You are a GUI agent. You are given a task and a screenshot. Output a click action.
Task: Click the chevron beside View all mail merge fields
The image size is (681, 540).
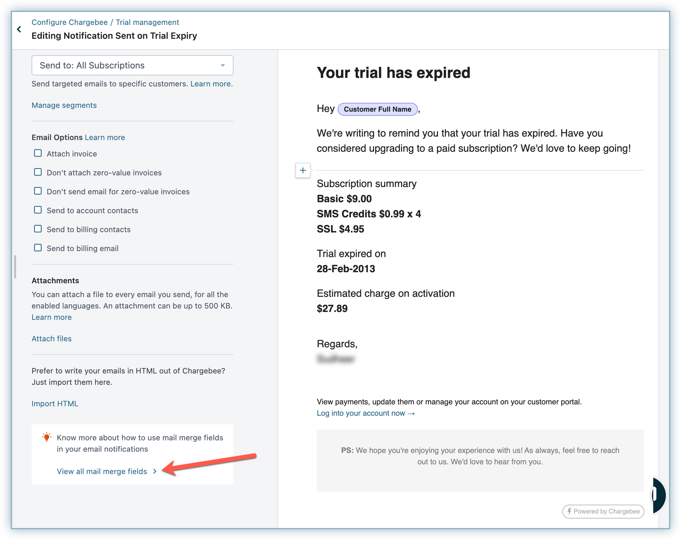coord(155,471)
